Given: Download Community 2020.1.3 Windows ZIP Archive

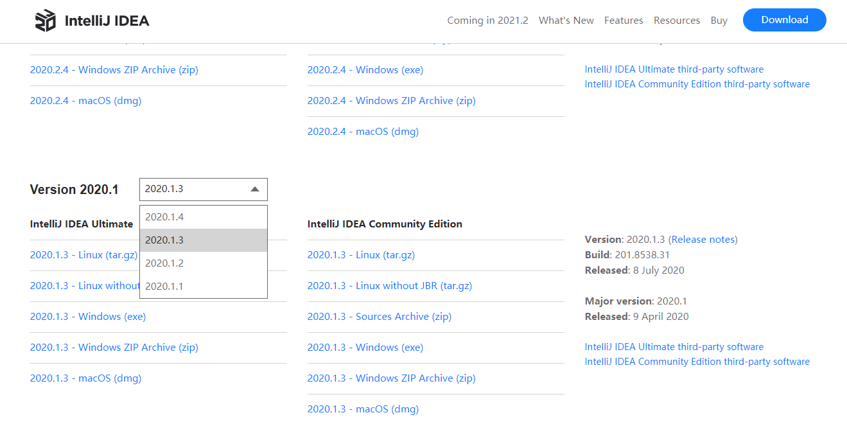Looking at the screenshot, I should [392, 378].
